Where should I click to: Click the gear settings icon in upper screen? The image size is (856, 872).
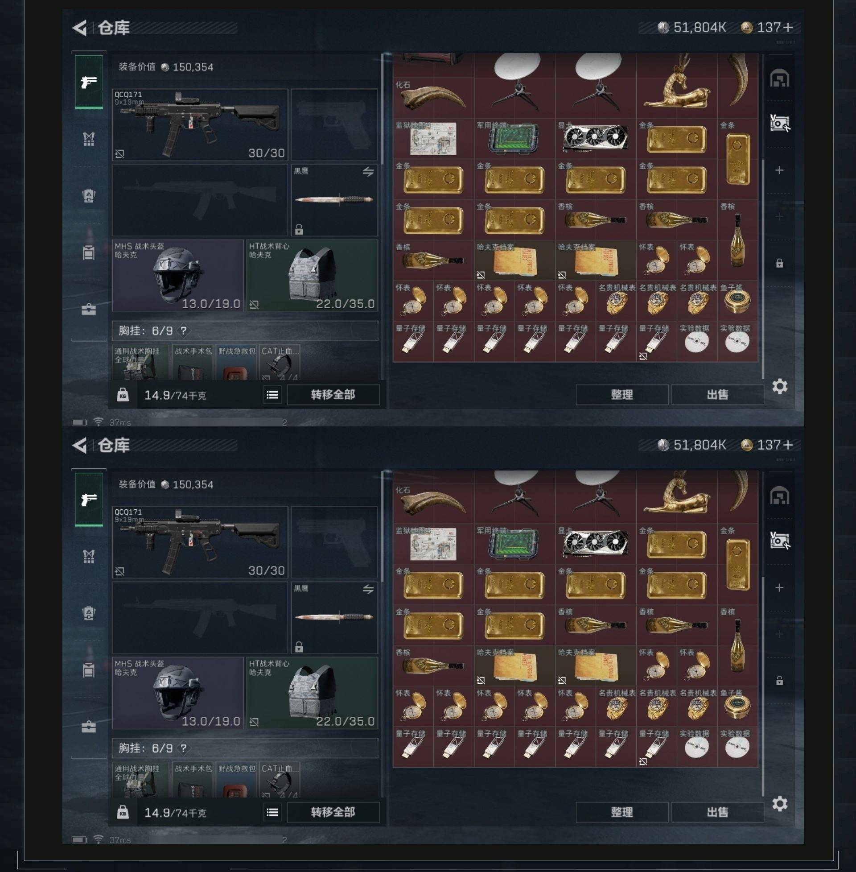pyautogui.click(x=780, y=386)
